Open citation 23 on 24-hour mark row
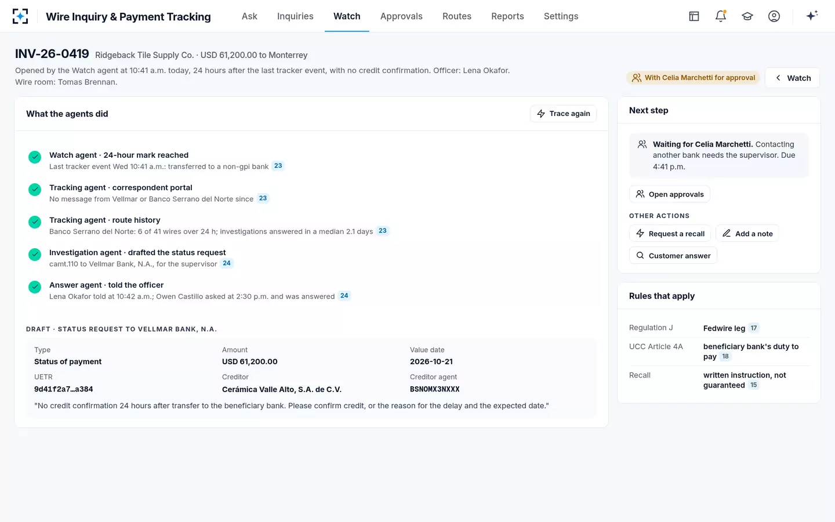Viewport: 835px width, 522px height. 278,166
